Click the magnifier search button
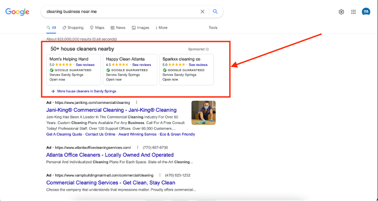Screen dimensions: 378x201 pyautogui.click(x=215, y=11)
